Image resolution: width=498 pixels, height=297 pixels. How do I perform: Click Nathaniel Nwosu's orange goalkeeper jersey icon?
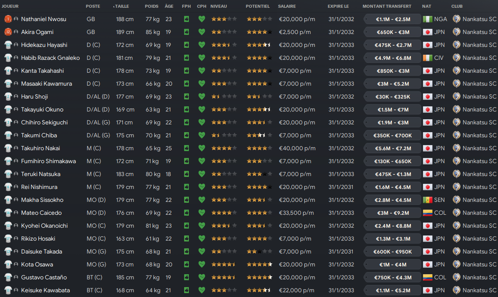[x=8, y=19]
